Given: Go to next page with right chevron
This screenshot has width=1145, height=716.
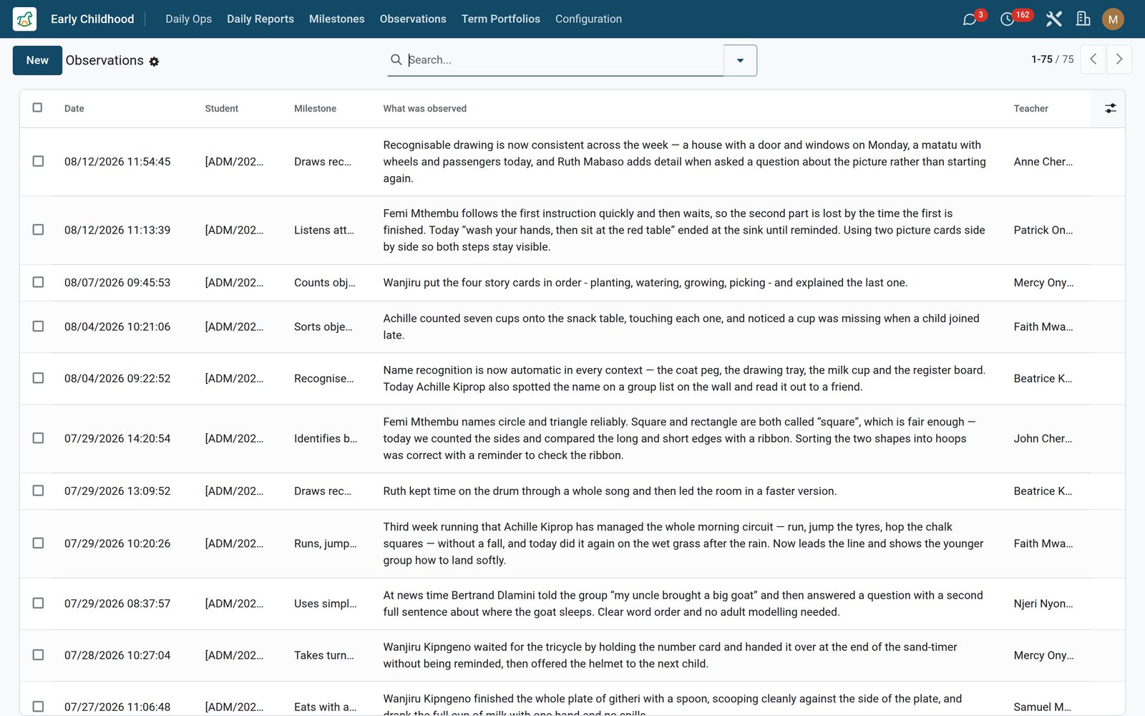Looking at the screenshot, I should click(1119, 59).
